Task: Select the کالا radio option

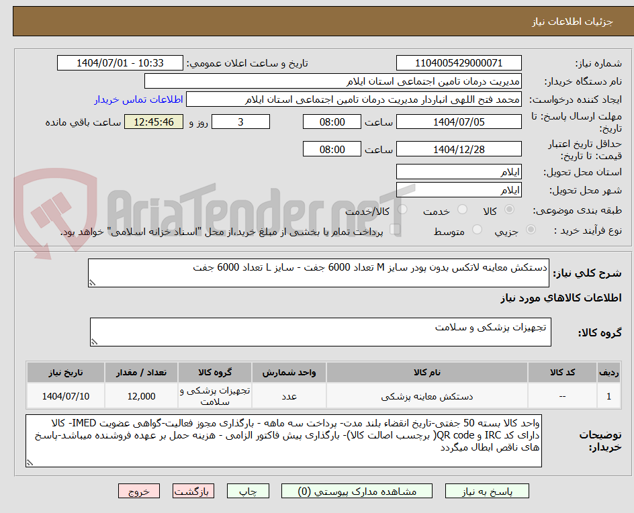Action: click(509, 209)
